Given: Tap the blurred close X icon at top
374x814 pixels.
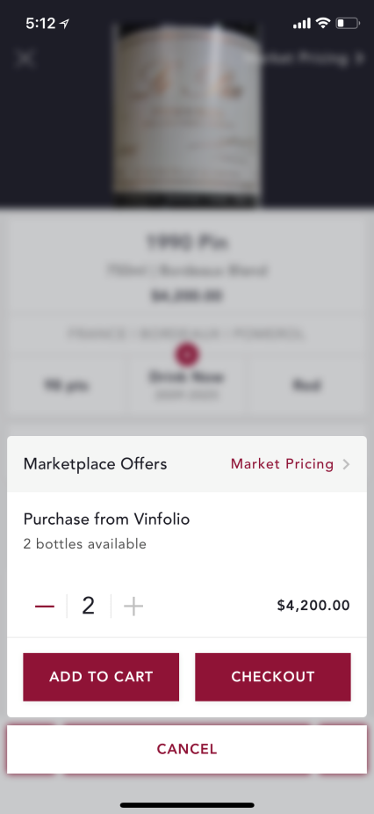Looking at the screenshot, I should [x=25, y=58].
